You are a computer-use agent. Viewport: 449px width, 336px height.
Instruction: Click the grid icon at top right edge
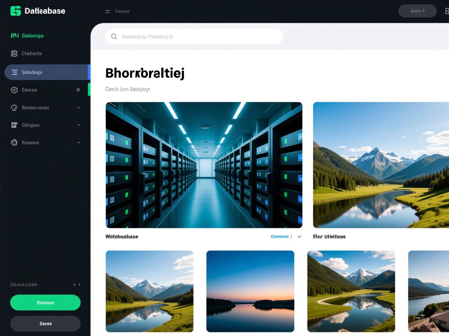(447, 11)
